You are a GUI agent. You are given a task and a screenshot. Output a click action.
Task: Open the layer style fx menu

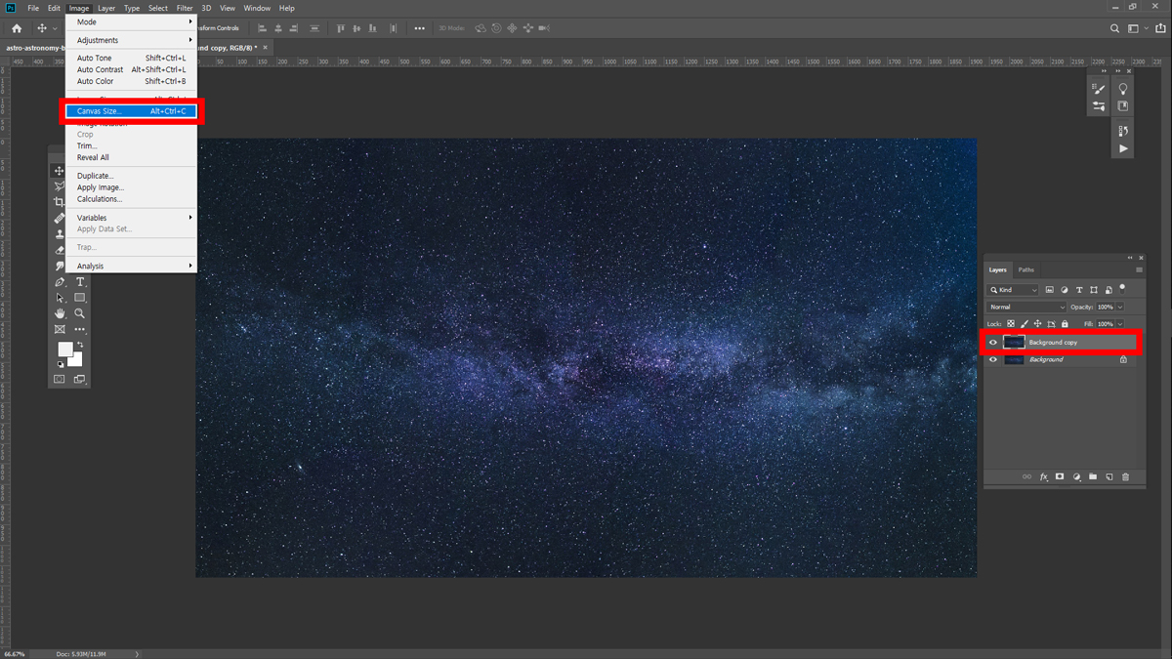1043,476
